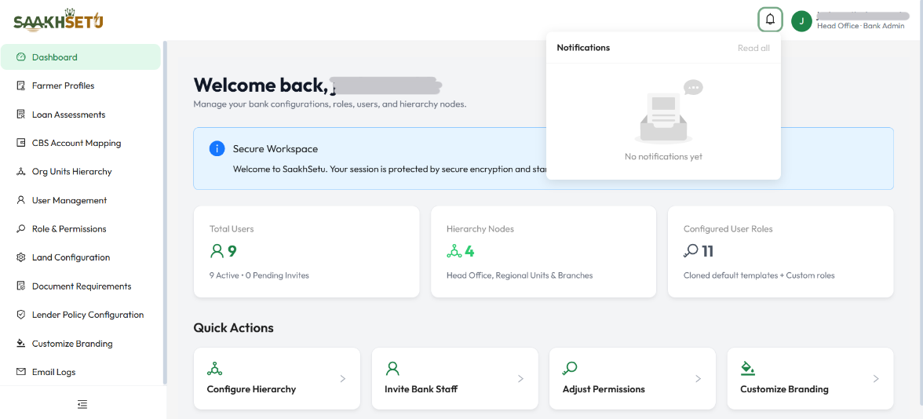This screenshot has height=419, width=923.
Task: Click Customize Branding quick action label
Action: tap(784, 389)
